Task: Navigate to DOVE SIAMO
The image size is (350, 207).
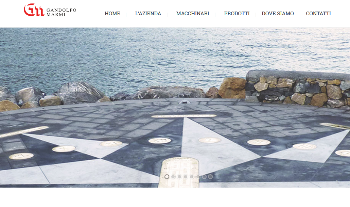Action: point(278,13)
